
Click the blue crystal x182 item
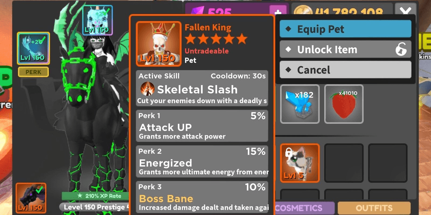[300, 104]
